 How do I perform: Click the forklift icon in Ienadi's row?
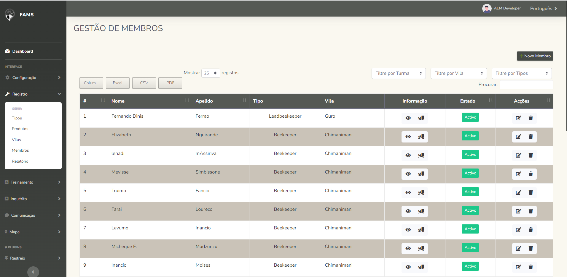pyautogui.click(x=421, y=155)
